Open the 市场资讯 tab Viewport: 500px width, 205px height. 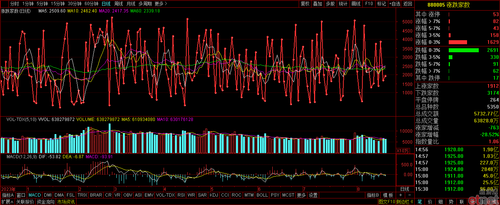pyautogui.click(x=66, y=202)
